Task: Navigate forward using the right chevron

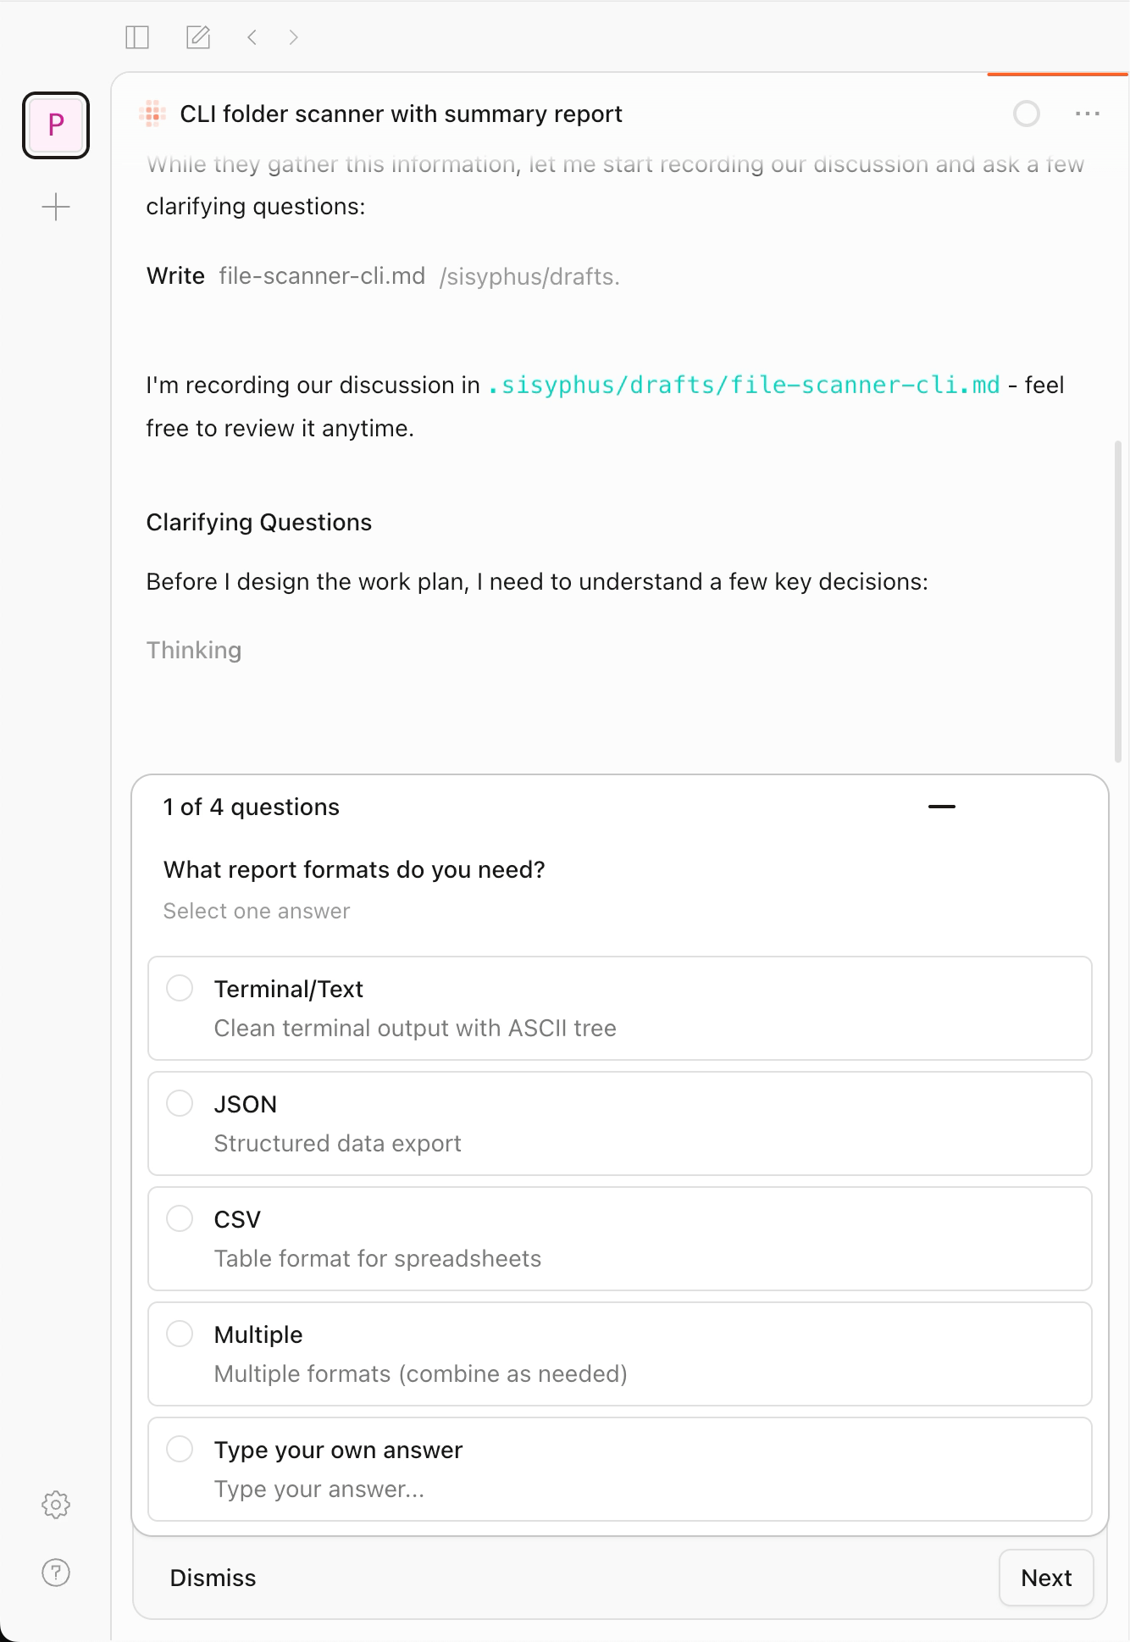Action: pos(292,36)
